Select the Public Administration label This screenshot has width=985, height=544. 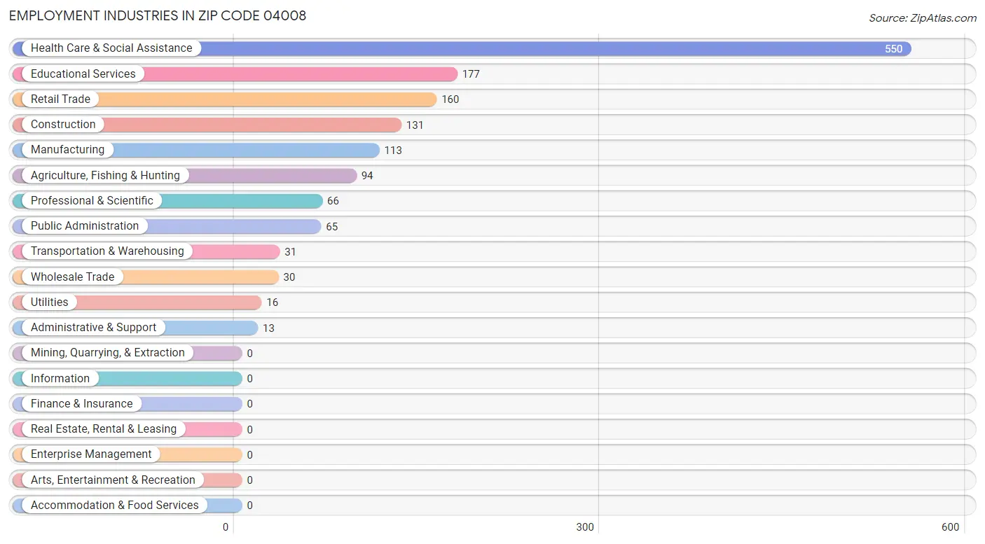pyautogui.click(x=85, y=226)
